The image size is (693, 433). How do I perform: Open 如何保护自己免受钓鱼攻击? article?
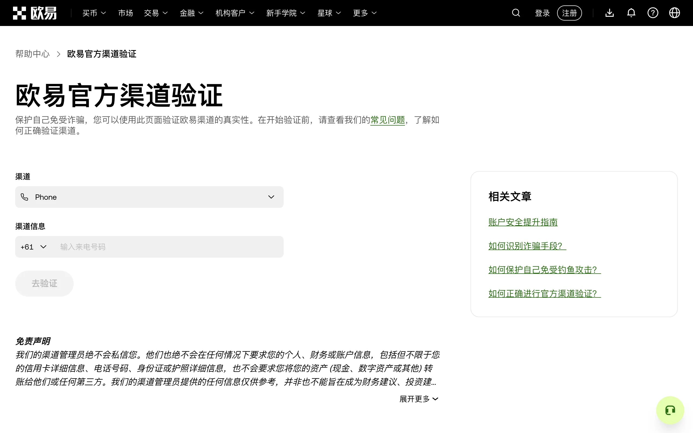tap(545, 270)
